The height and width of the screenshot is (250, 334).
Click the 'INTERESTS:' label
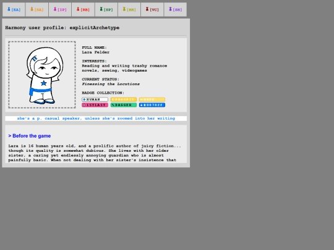pos(94,61)
